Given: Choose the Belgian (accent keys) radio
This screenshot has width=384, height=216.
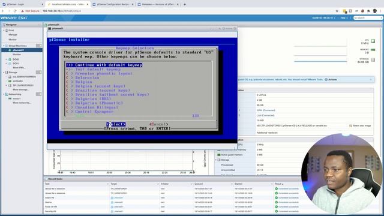Looking at the screenshot, I should pyautogui.click(x=70, y=86).
